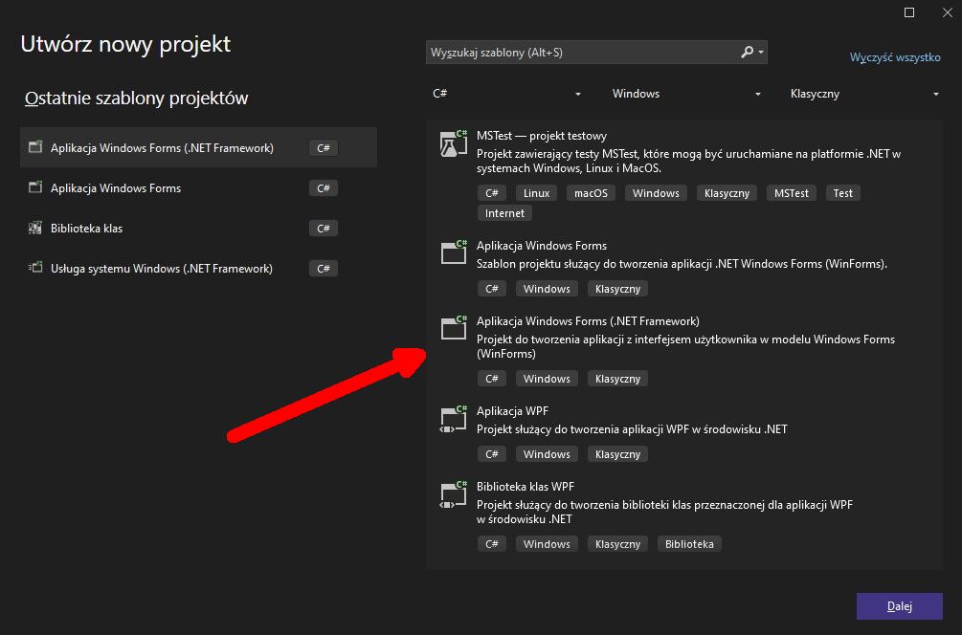This screenshot has width=962, height=635.
Task: Maximize the dialog window
Action: pos(909,12)
